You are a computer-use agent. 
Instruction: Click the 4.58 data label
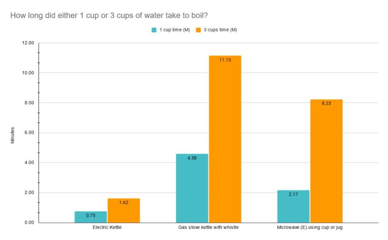point(192,158)
